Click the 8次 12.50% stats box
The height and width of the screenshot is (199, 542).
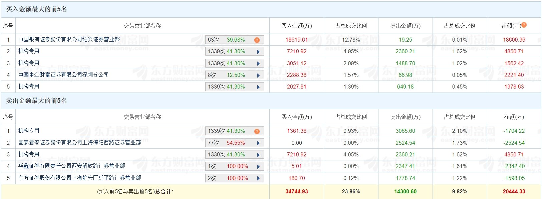click(x=235, y=75)
